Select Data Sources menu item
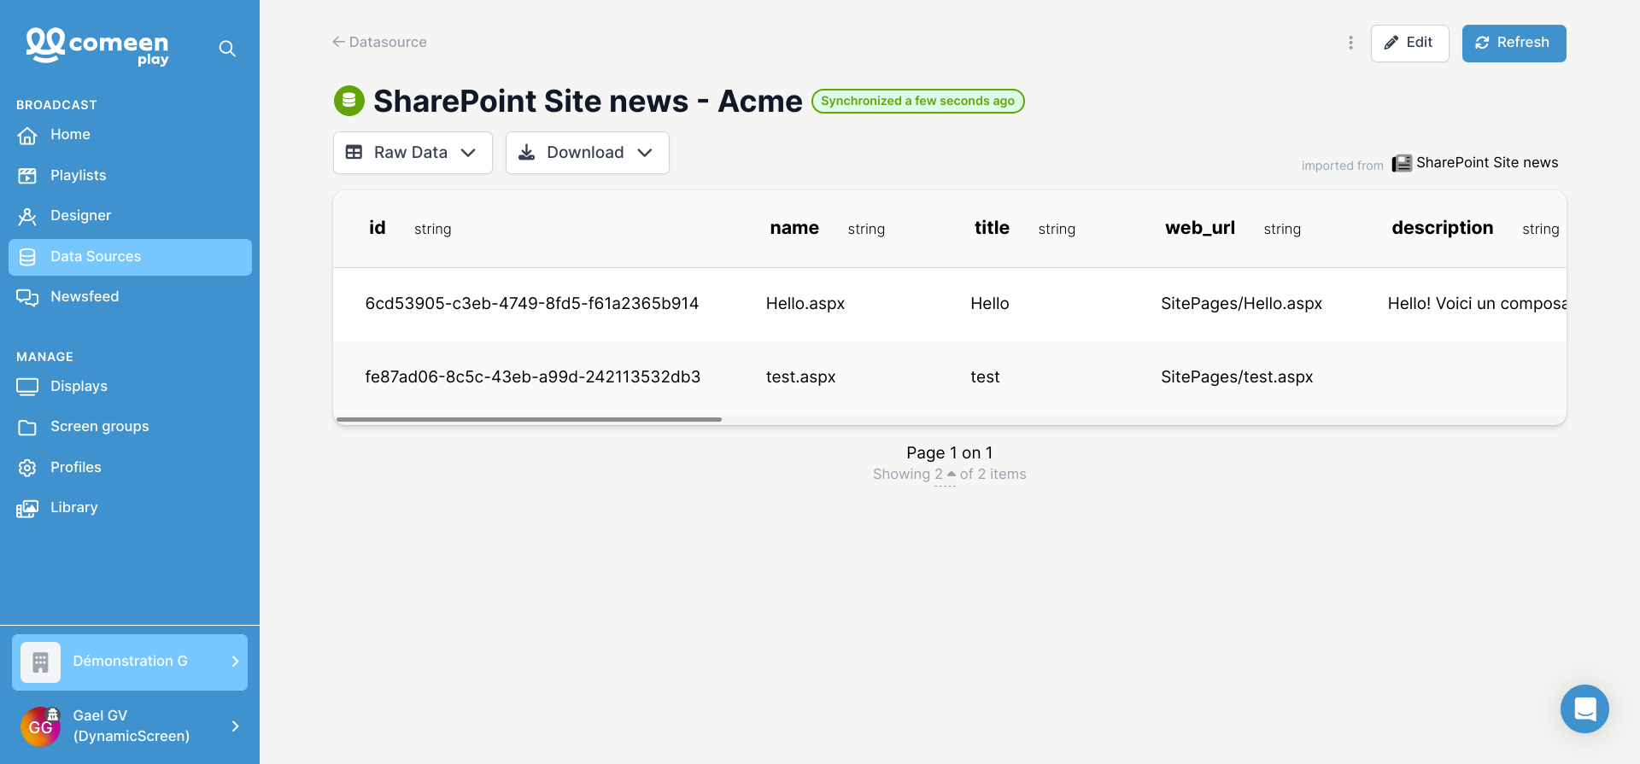 tap(130, 257)
